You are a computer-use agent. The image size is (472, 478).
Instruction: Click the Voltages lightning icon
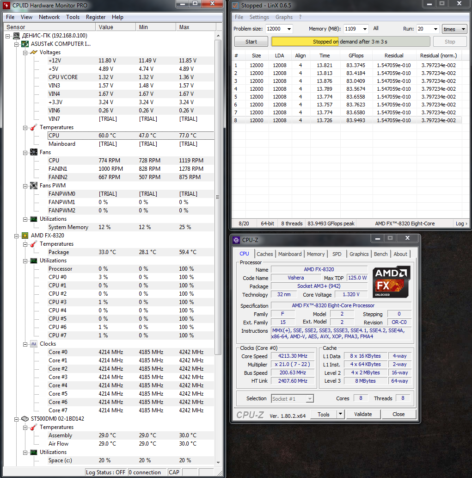34,52
